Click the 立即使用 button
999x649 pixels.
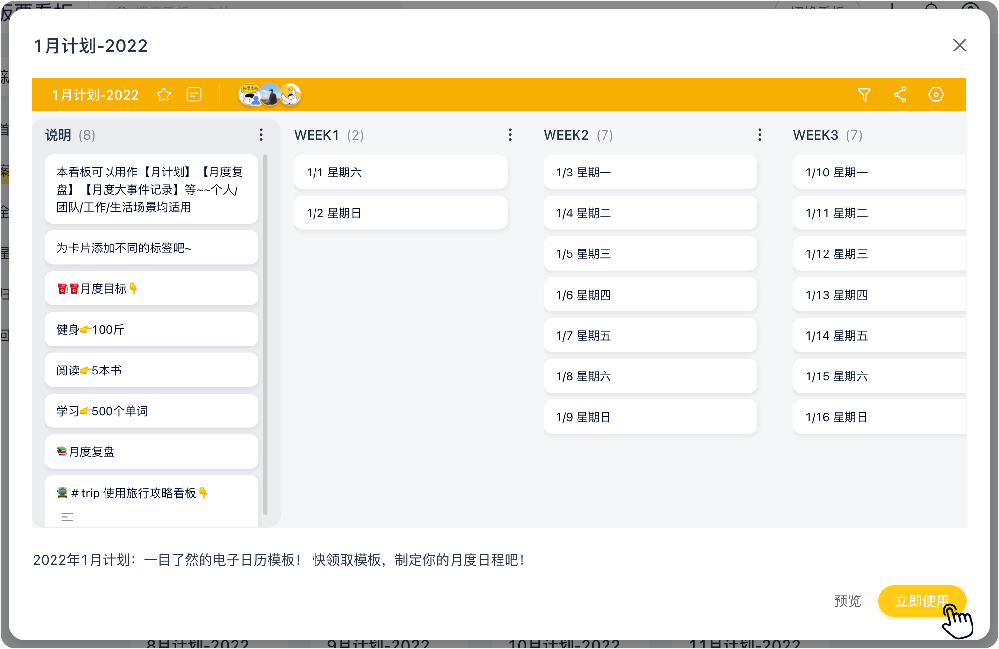pyautogui.click(x=921, y=601)
